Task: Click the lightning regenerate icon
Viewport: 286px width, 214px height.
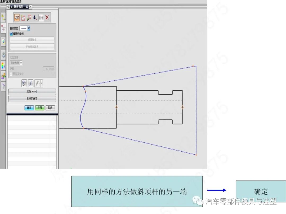Action: tap(37, 83)
